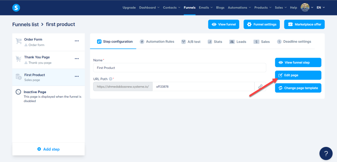Expand the Automations dropdown menu

pyautogui.click(x=239, y=8)
